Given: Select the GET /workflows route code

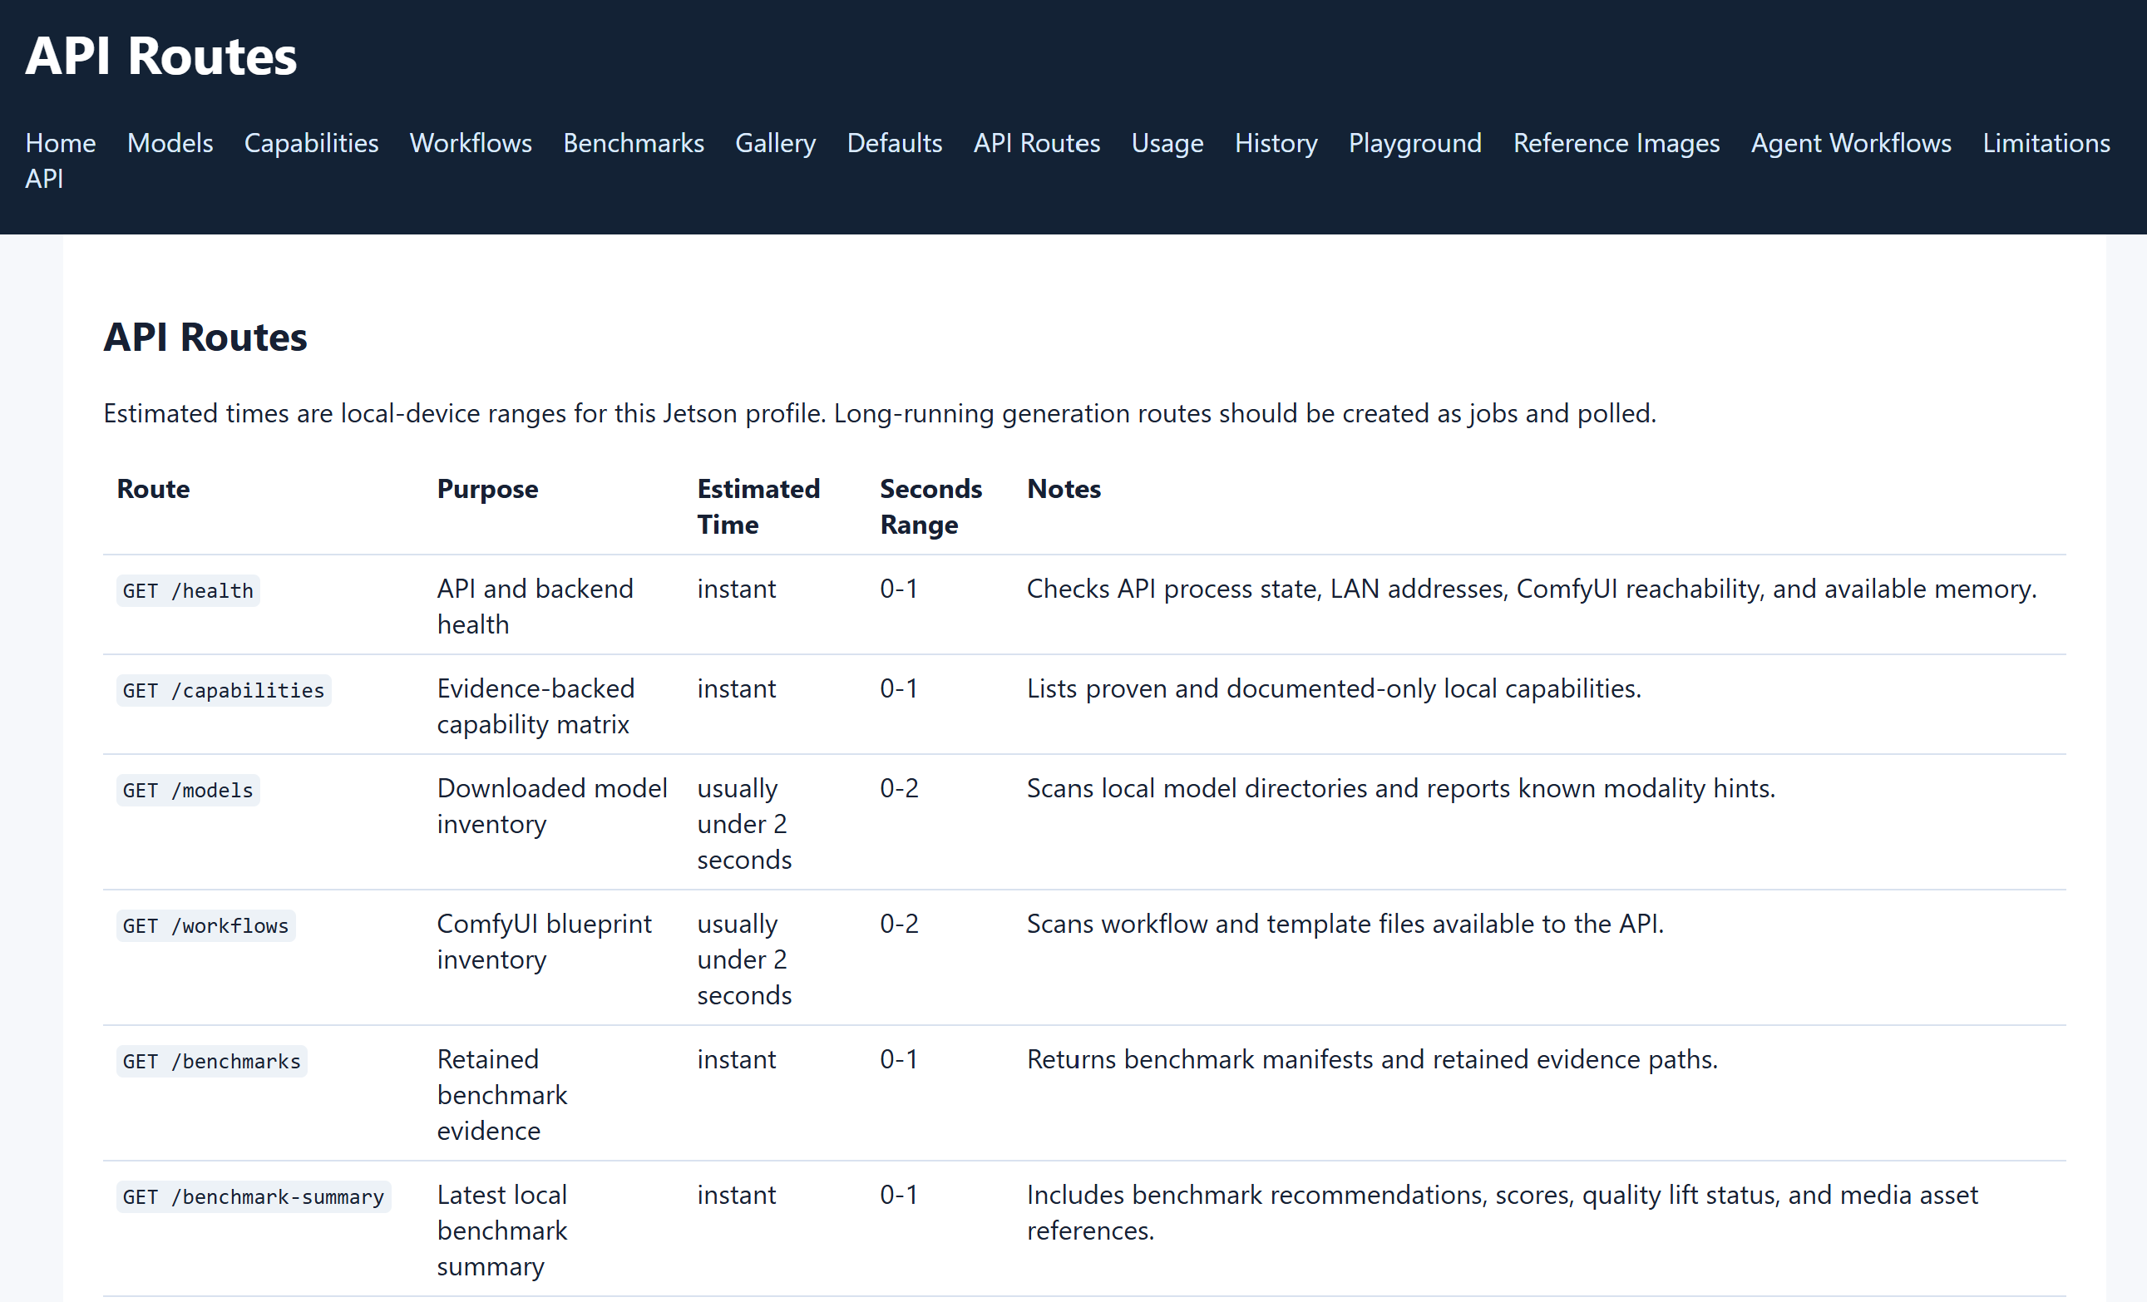Looking at the screenshot, I should pyautogui.click(x=205, y=925).
